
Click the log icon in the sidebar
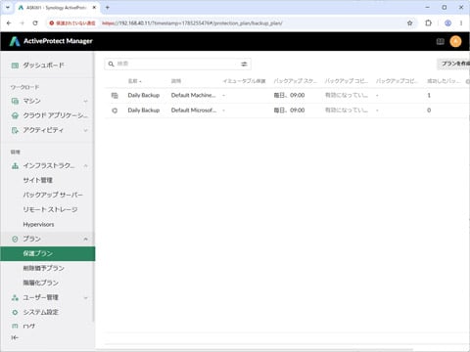click(x=15, y=326)
